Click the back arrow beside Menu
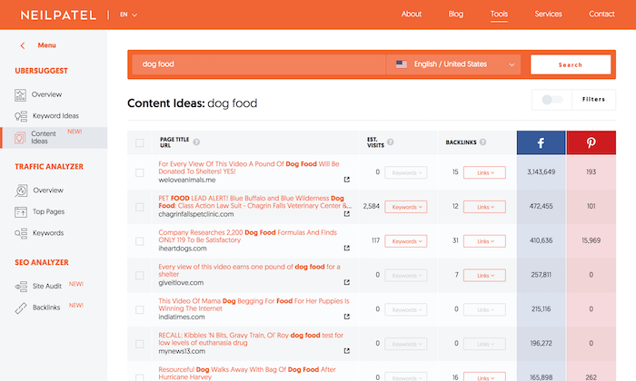Viewport: 636px width, 381px height. pyautogui.click(x=23, y=45)
